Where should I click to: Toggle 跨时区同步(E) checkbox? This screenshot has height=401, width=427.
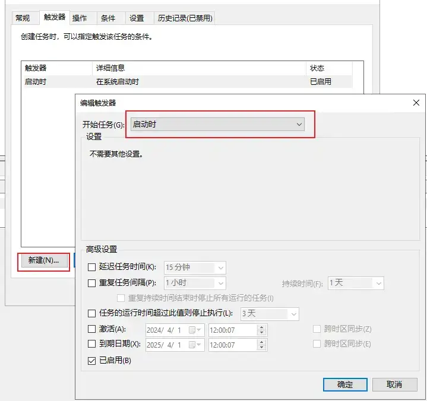tap(317, 344)
